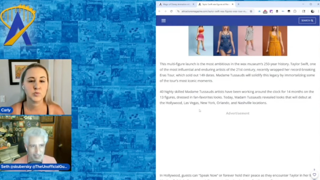Switch to the Magic of Disney Animation tab

point(175,4)
